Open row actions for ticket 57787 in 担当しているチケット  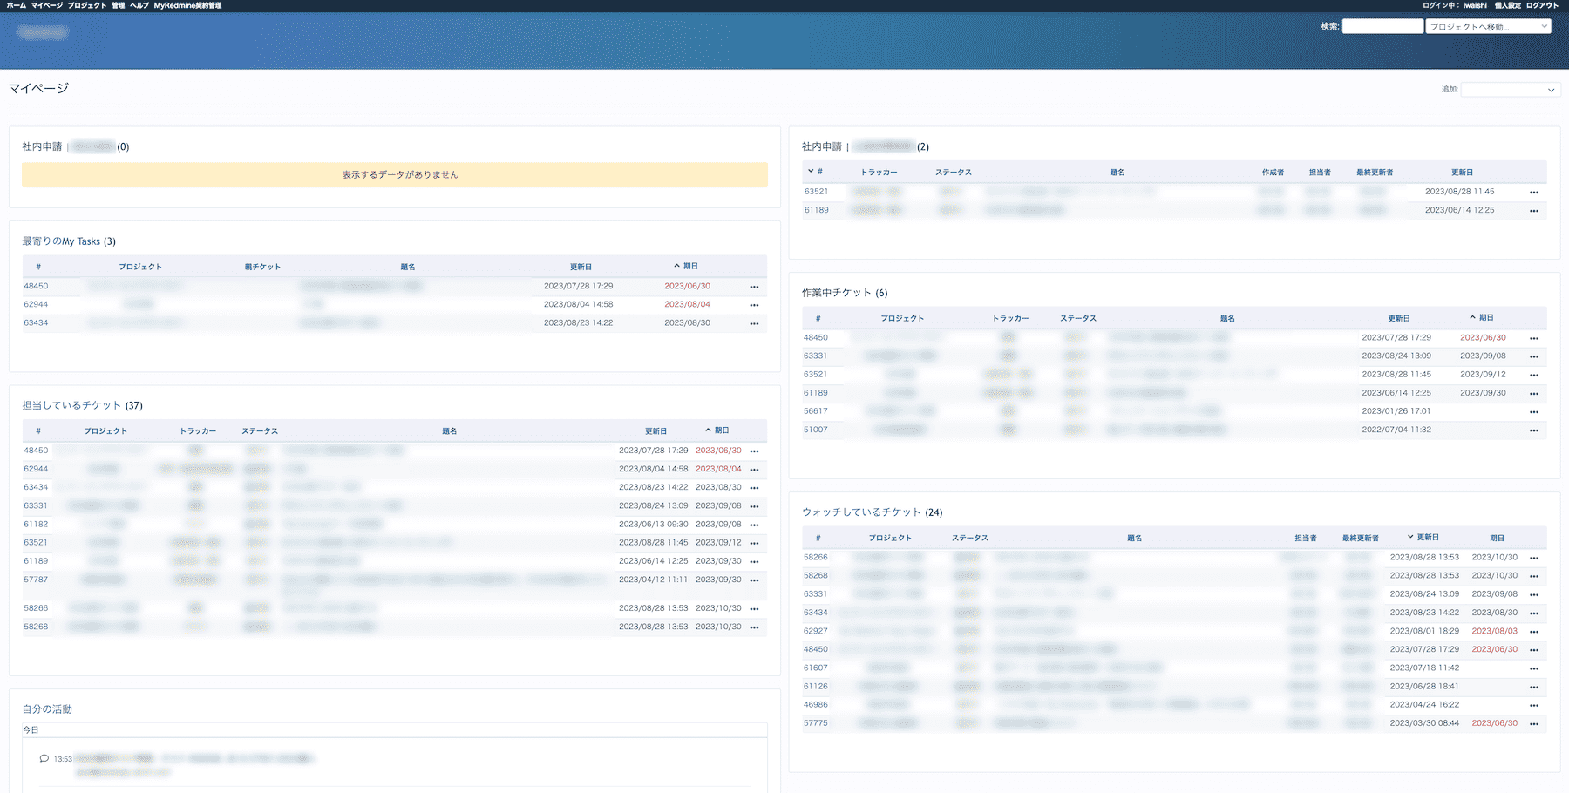(754, 580)
